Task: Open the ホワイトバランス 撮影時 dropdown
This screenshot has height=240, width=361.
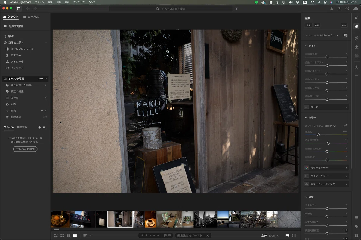Action: click(330, 126)
